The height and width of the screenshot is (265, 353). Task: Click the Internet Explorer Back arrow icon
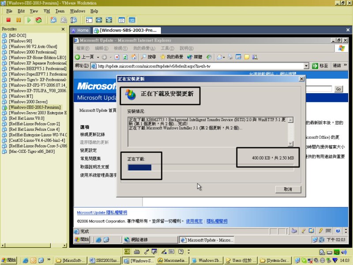pyautogui.click(x=78, y=57)
